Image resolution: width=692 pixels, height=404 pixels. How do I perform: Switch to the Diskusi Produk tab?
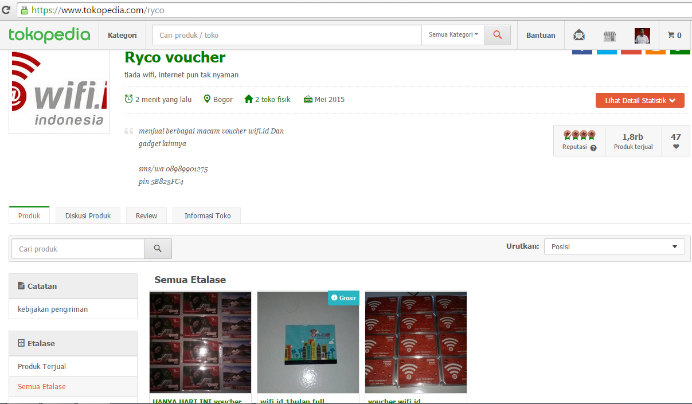pos(88,215)
